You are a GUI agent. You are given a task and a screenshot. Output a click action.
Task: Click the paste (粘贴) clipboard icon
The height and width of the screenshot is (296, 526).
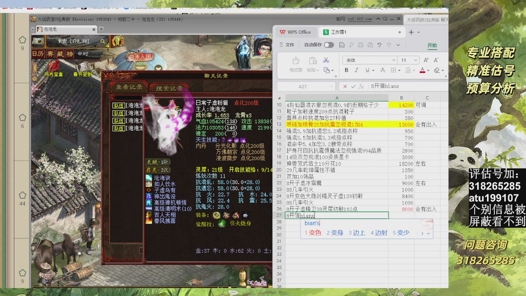[312, 61]
